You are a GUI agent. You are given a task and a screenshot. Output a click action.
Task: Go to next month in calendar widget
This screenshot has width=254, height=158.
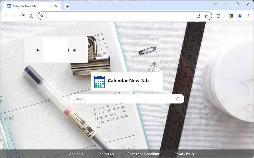coord(74,50)
